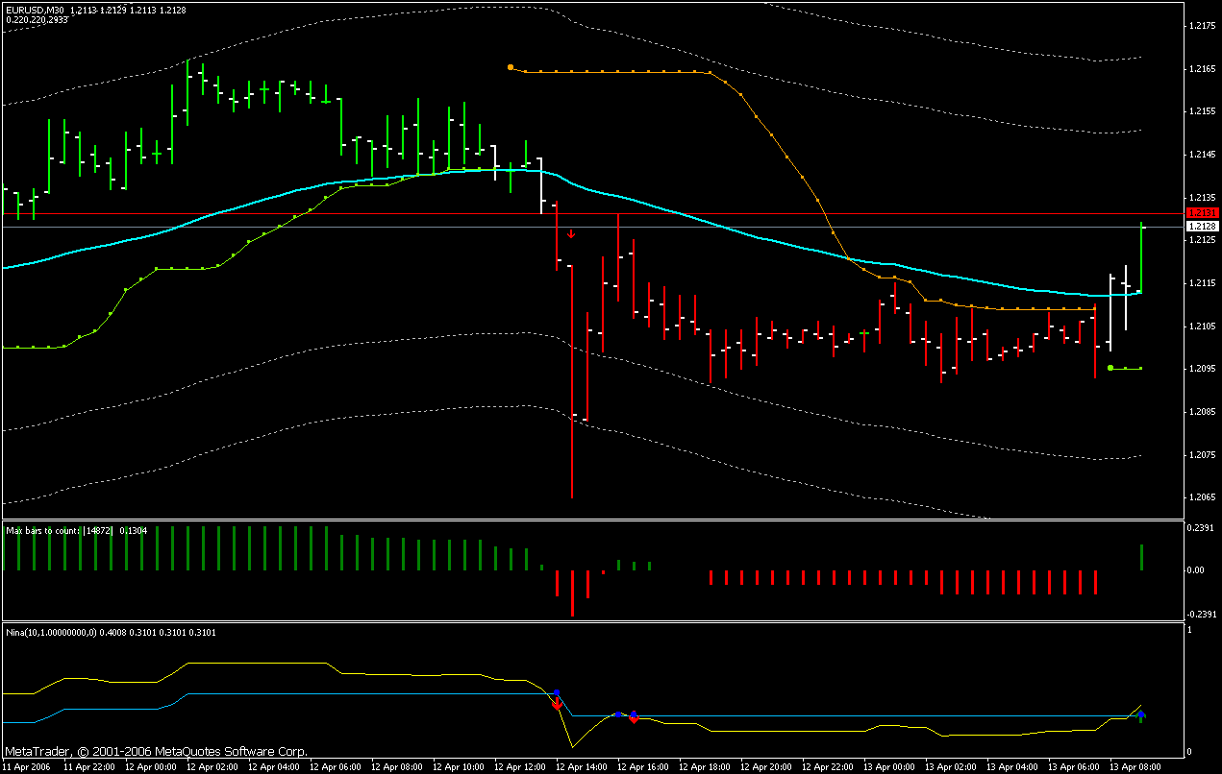
Task: Click the 0.00 histogram scale label
Action: pyautogui.click(x=1198, y=570)
